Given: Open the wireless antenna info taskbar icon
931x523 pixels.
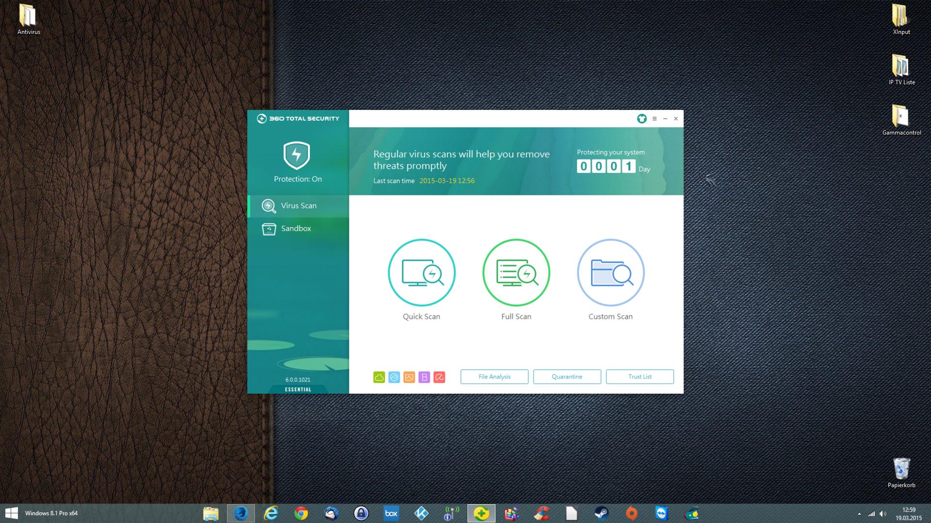Looking at the screenshot, I should 451,513.
